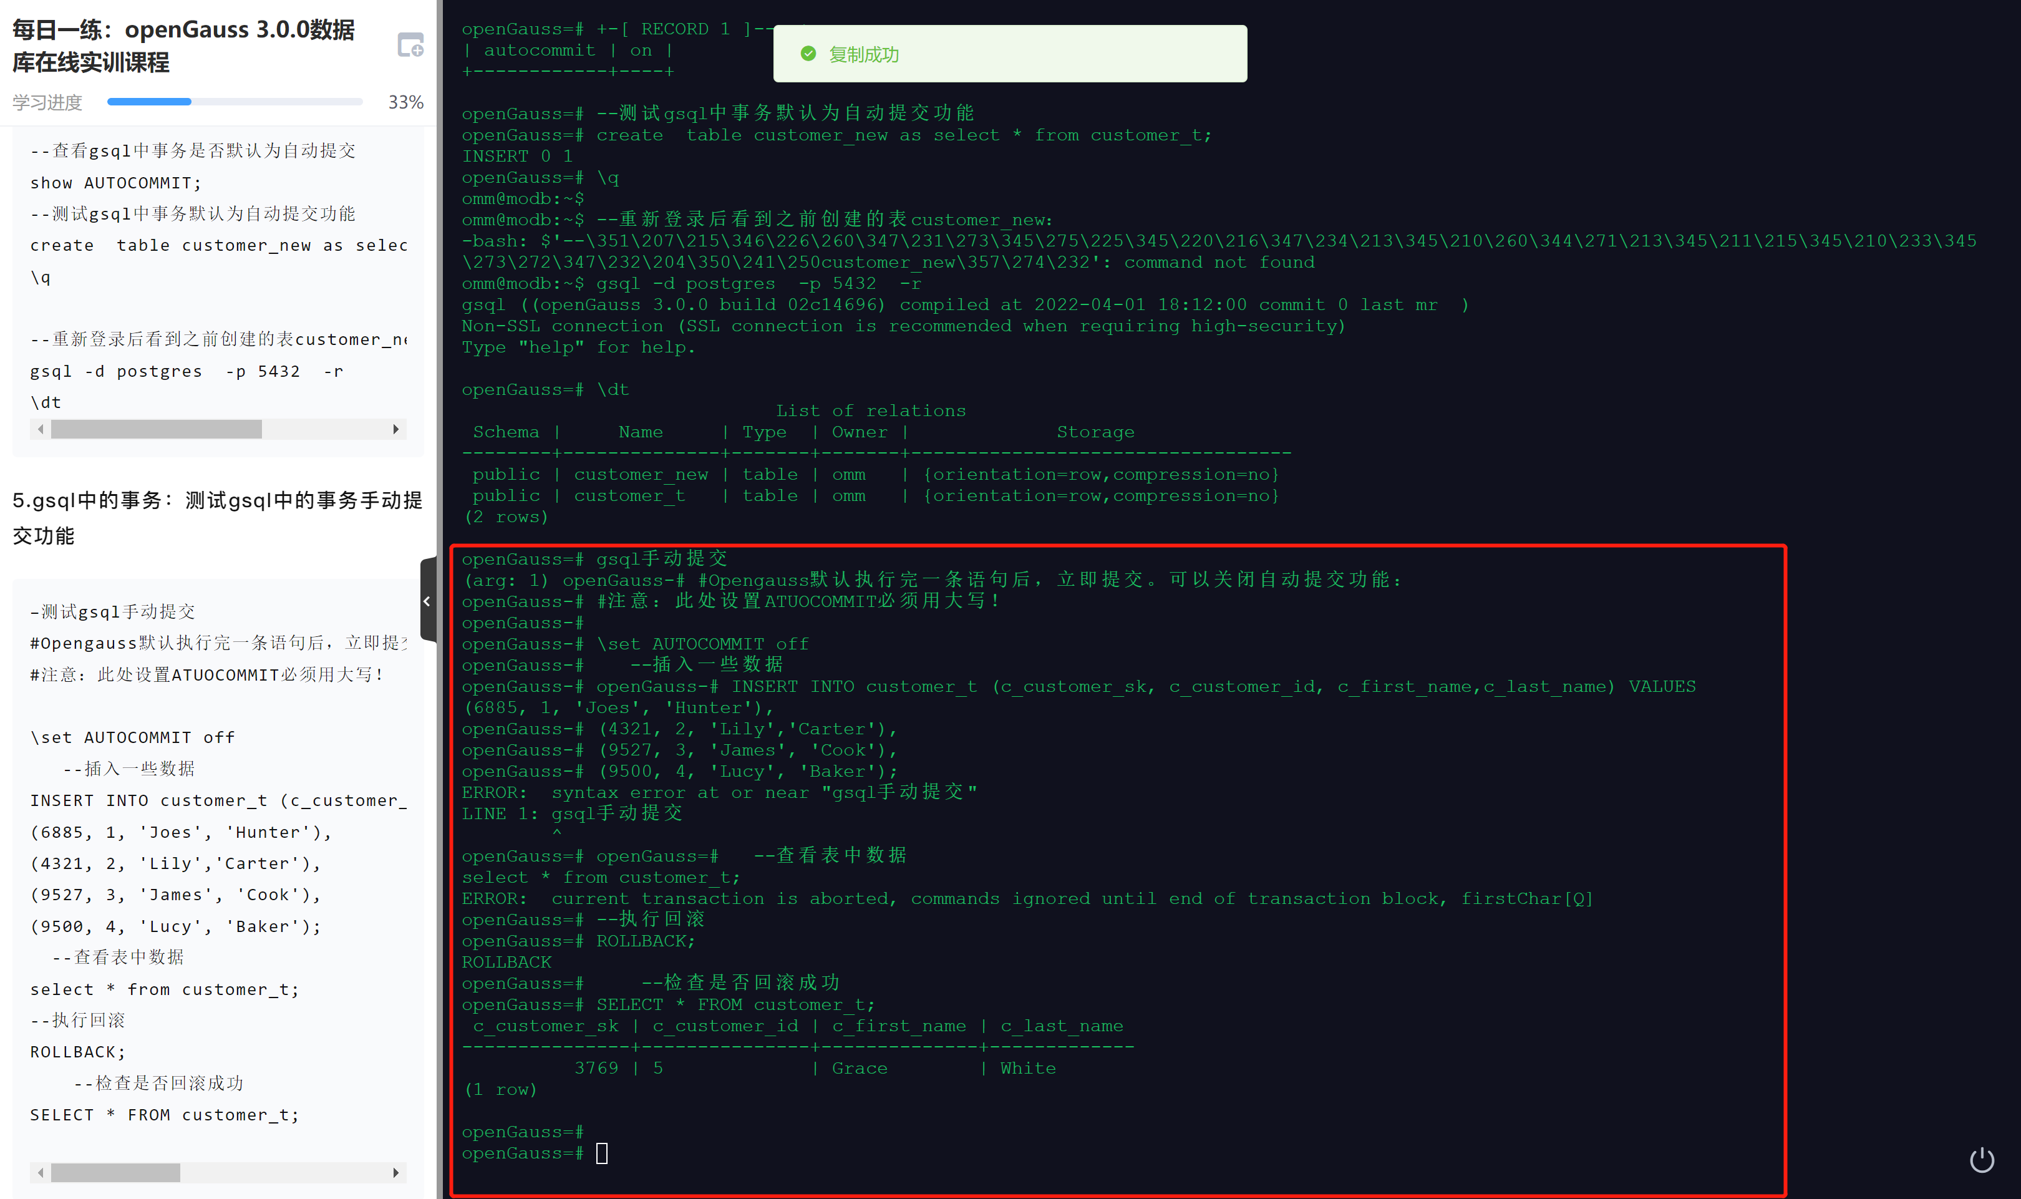
Task: Click horizontal scrollbar thumb in second code block
Action: pos(115,1172)
